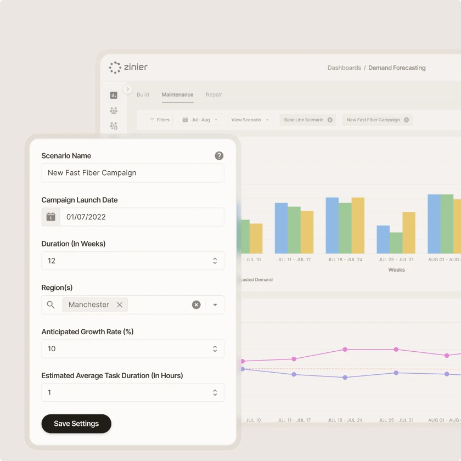Switch to the Repair tab

[213, 94]
